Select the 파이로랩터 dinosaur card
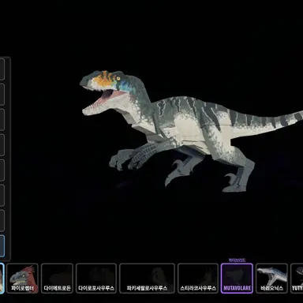 [22, 279]
